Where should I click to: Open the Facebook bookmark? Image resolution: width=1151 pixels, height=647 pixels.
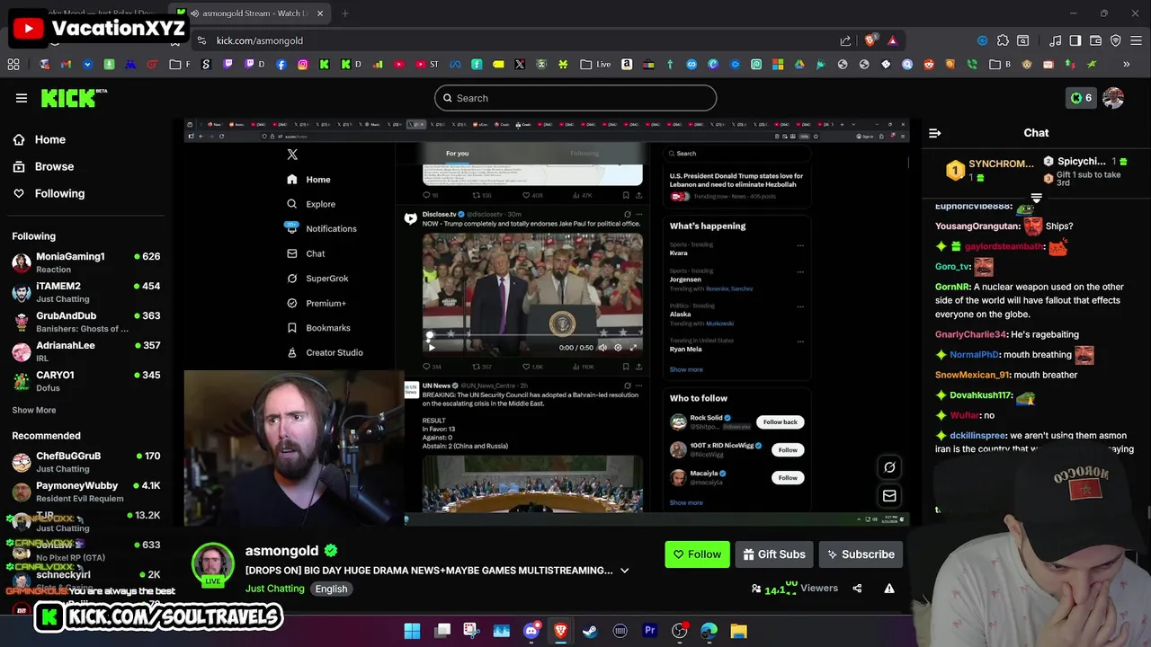coord(281,65)
